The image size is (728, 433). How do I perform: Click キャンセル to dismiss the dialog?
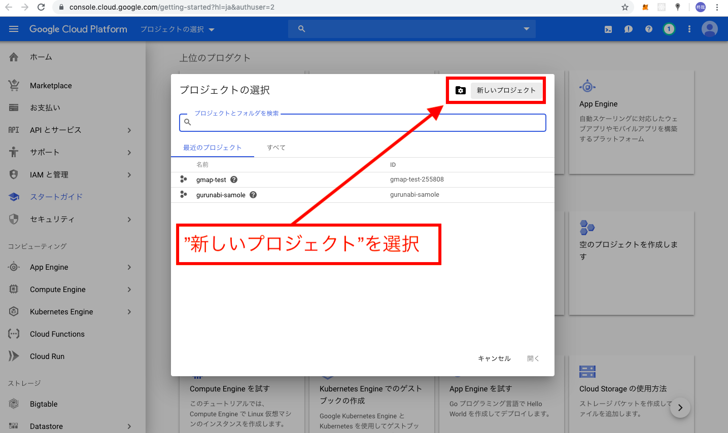(x=494, y=358)
